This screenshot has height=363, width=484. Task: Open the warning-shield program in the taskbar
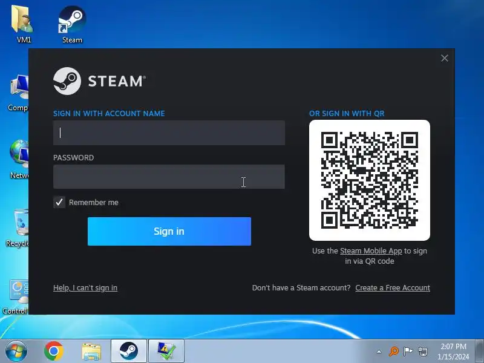166,351
